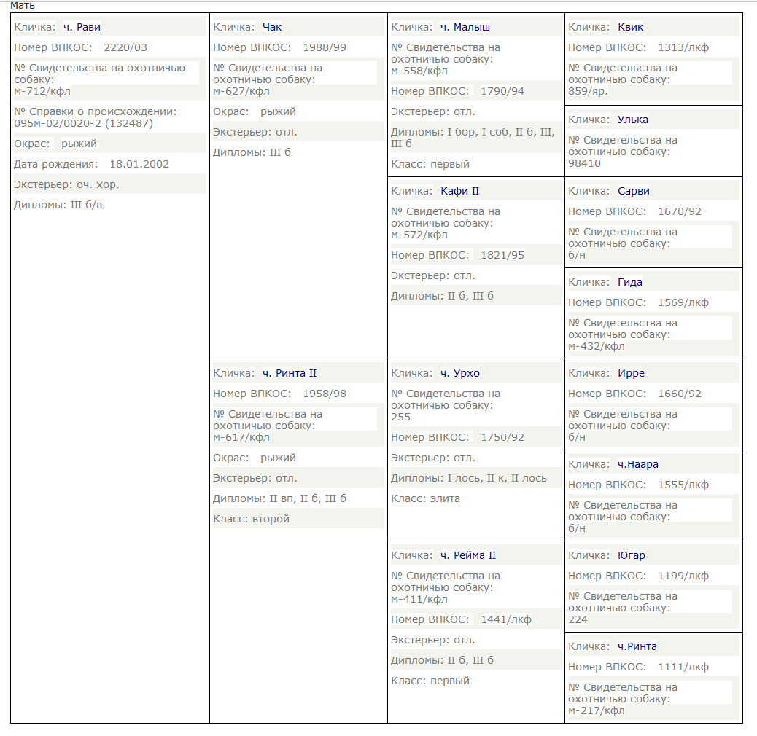757x736 pixels.
Task: Click the birth date 18.01.2002
Action: coord(139,164)
